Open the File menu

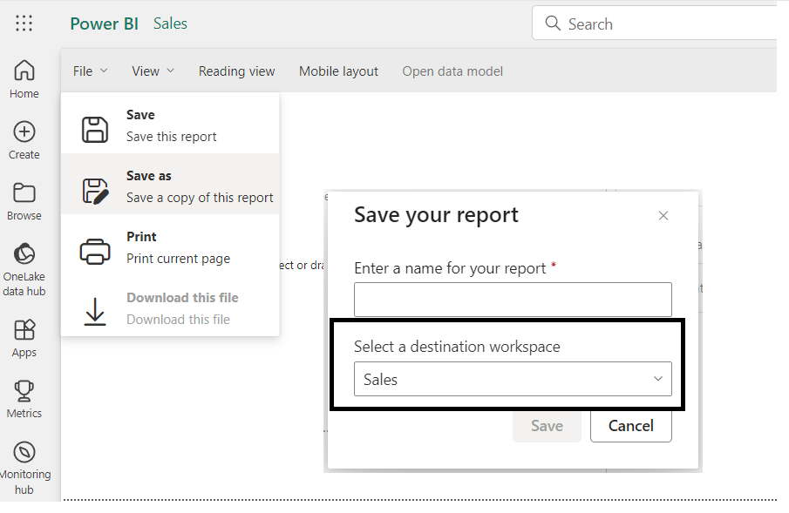[90, 71]
